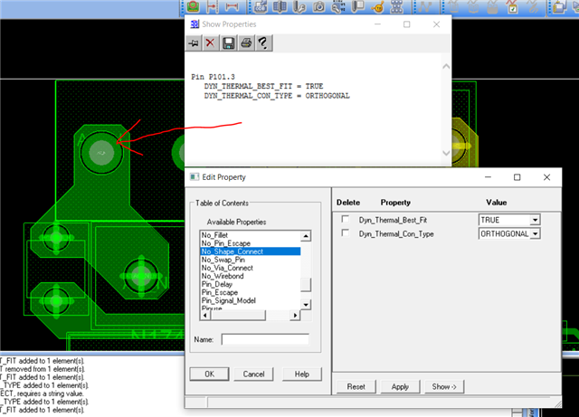The width and height of the screenshot is (579, 417).
Task: Click the Show -> button
Action: click(445, 386)
